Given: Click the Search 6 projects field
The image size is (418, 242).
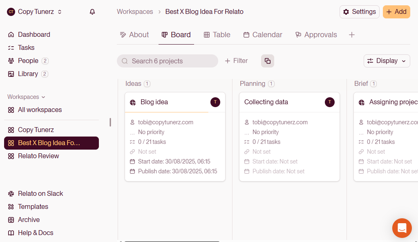Looking at the screenshot, I should coord(168,61).
